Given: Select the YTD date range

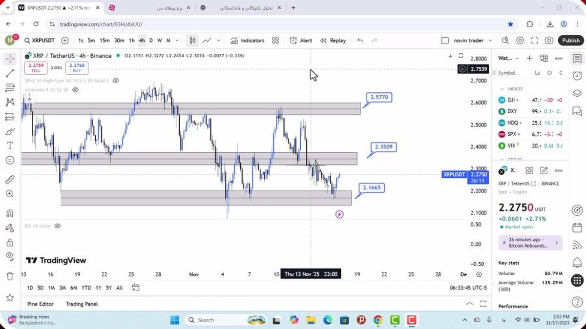Looking at the screenshot, I should click(86, 288).
